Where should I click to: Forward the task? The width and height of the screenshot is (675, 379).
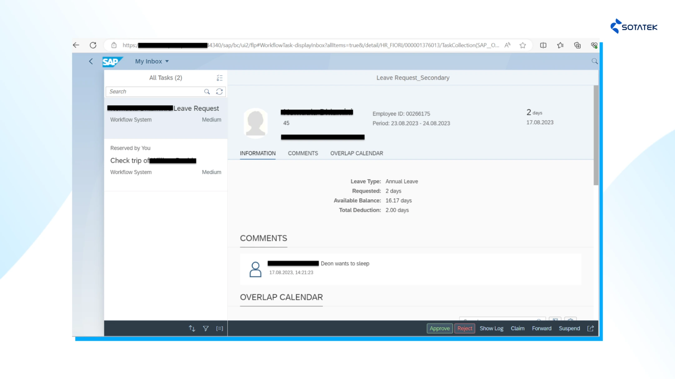542,328
